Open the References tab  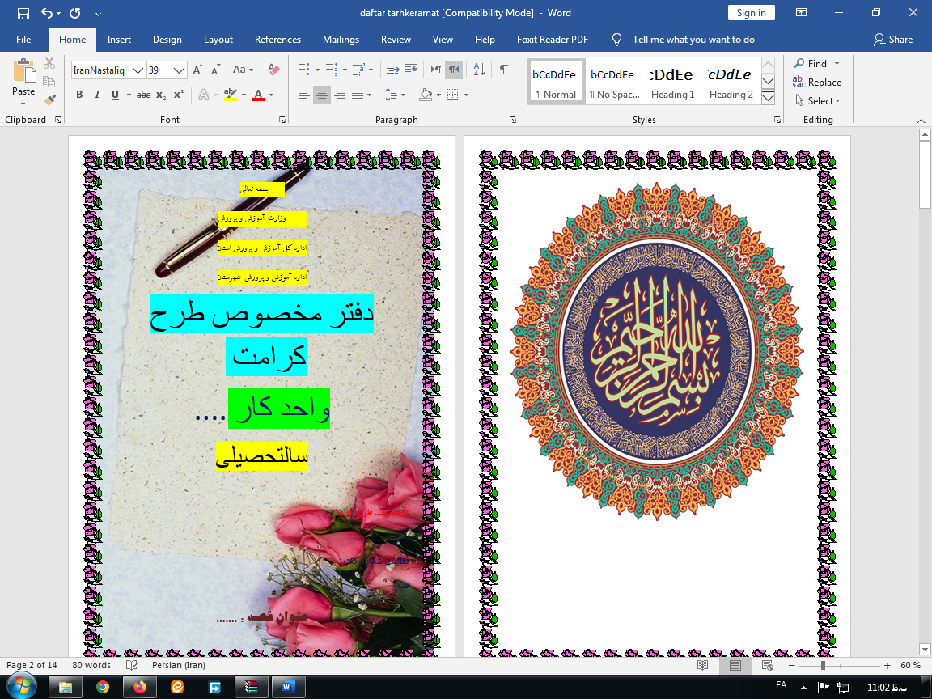point(277,40)
